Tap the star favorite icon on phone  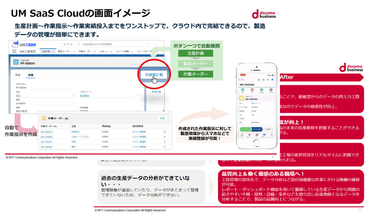tap(263, 80)
